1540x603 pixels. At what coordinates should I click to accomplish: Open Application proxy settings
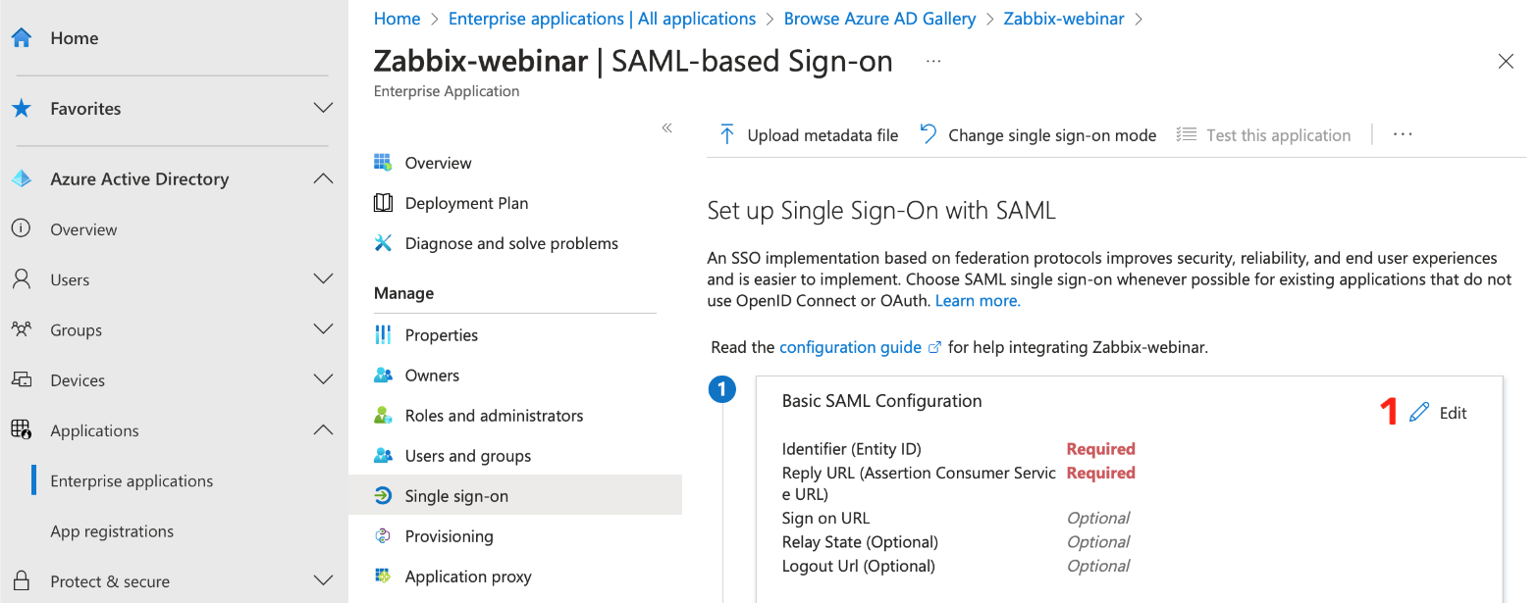pos(467,576)
